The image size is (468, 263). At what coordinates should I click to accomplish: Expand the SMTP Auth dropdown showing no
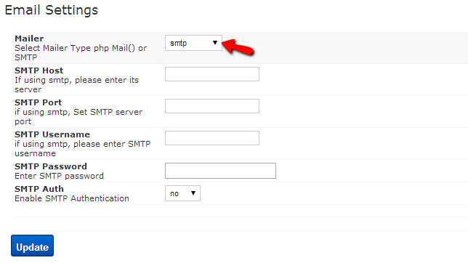(x=182, y=193)
